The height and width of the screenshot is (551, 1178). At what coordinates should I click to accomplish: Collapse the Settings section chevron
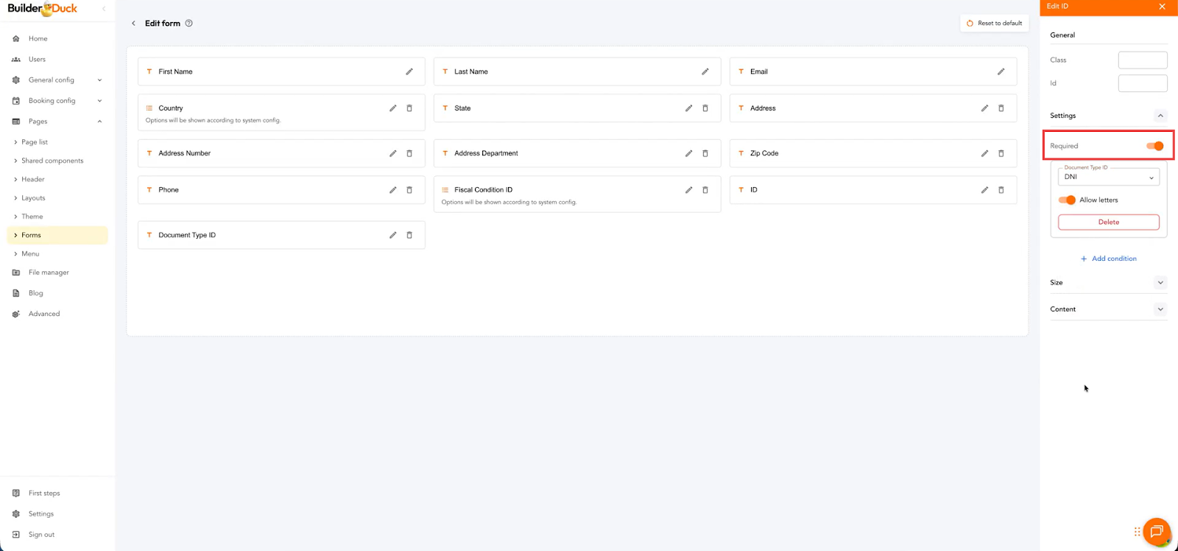click(1160, 116)
